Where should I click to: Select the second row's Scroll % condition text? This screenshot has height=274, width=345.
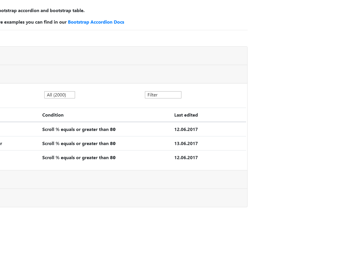pos(79,144)
